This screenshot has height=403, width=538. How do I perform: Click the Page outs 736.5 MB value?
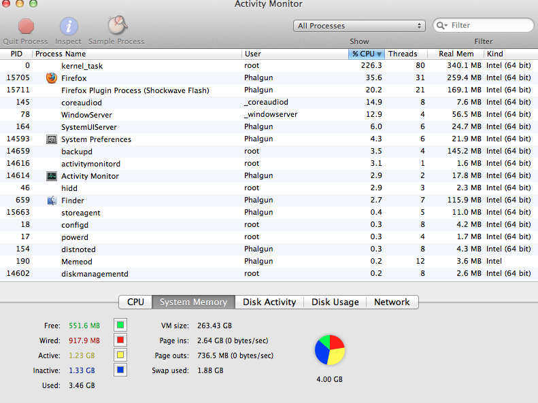coord(235,355)
